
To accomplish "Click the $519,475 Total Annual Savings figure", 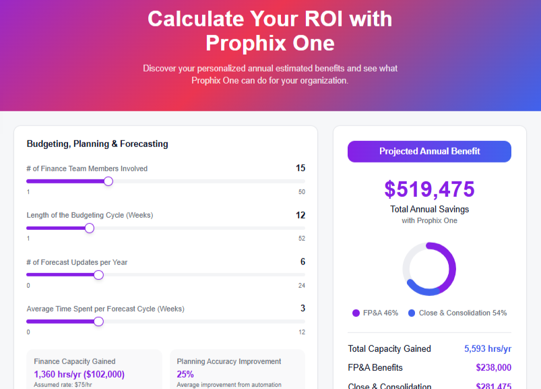I will [429, 190].
